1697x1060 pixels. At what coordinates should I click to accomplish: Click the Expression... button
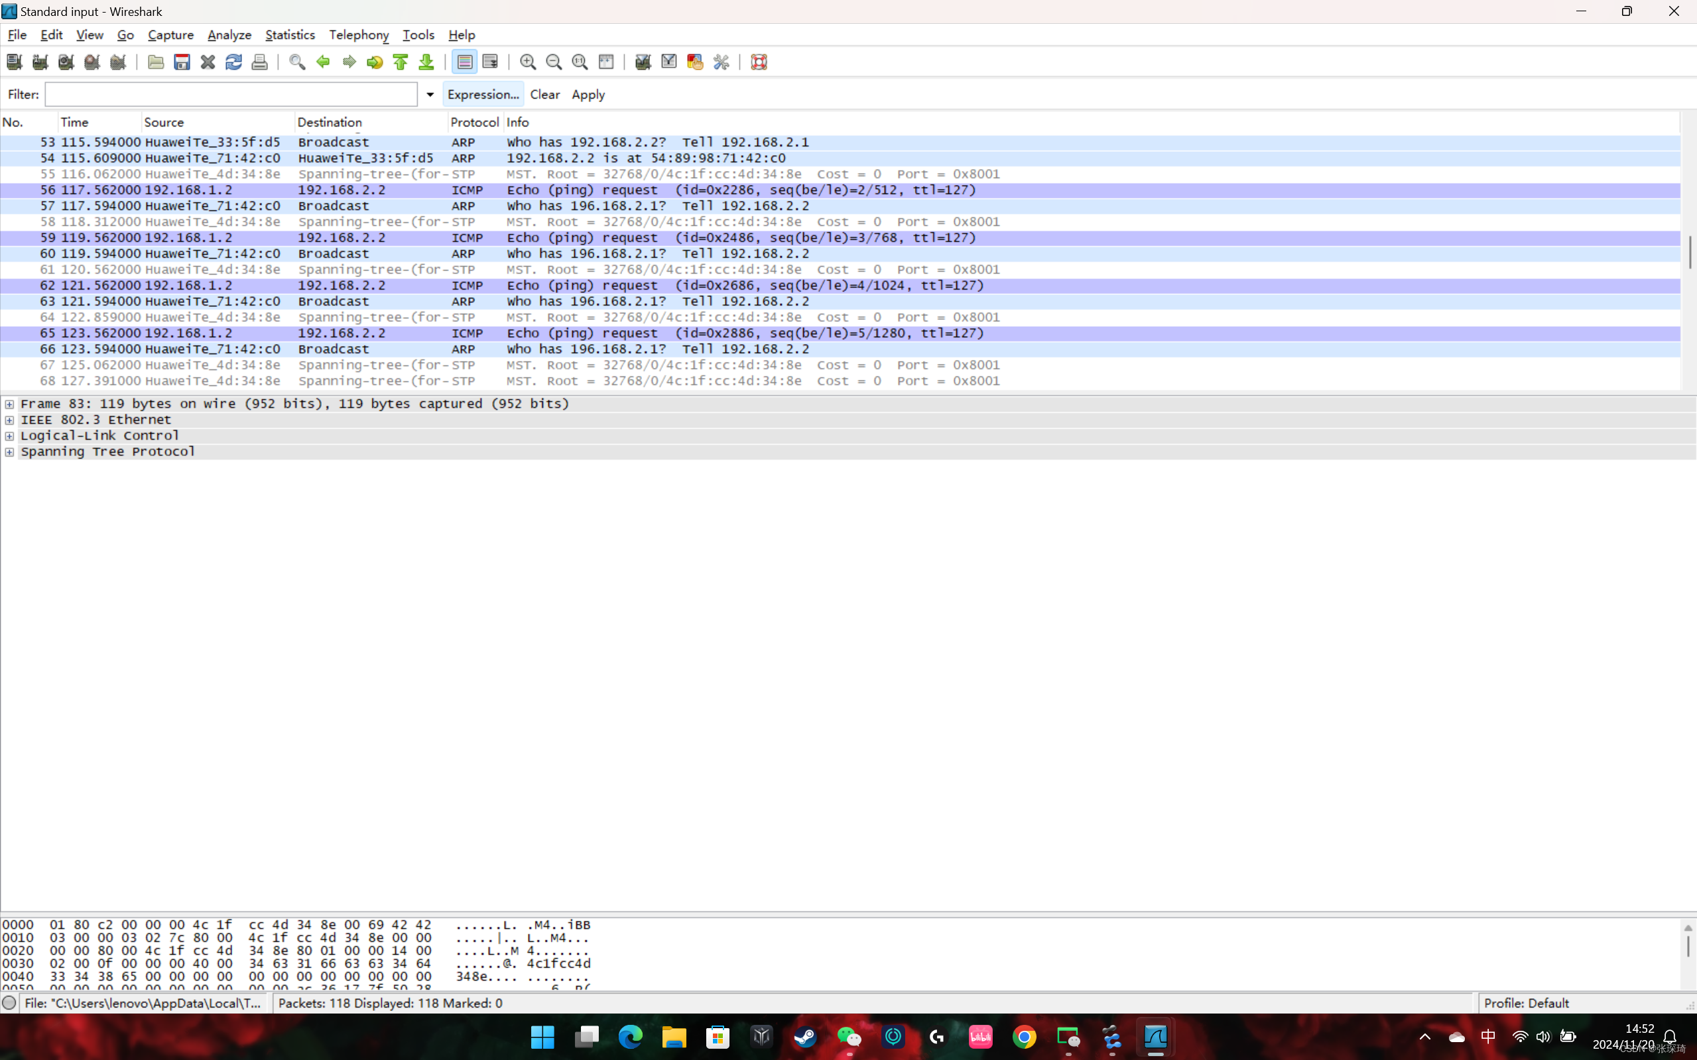coord(483,95)
